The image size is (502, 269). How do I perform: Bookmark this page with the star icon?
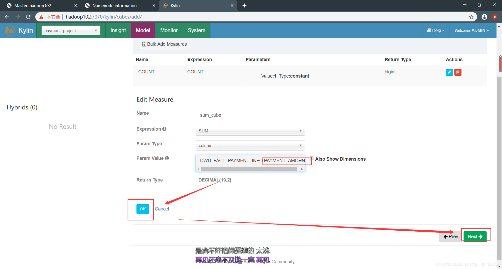coord(471,17)
